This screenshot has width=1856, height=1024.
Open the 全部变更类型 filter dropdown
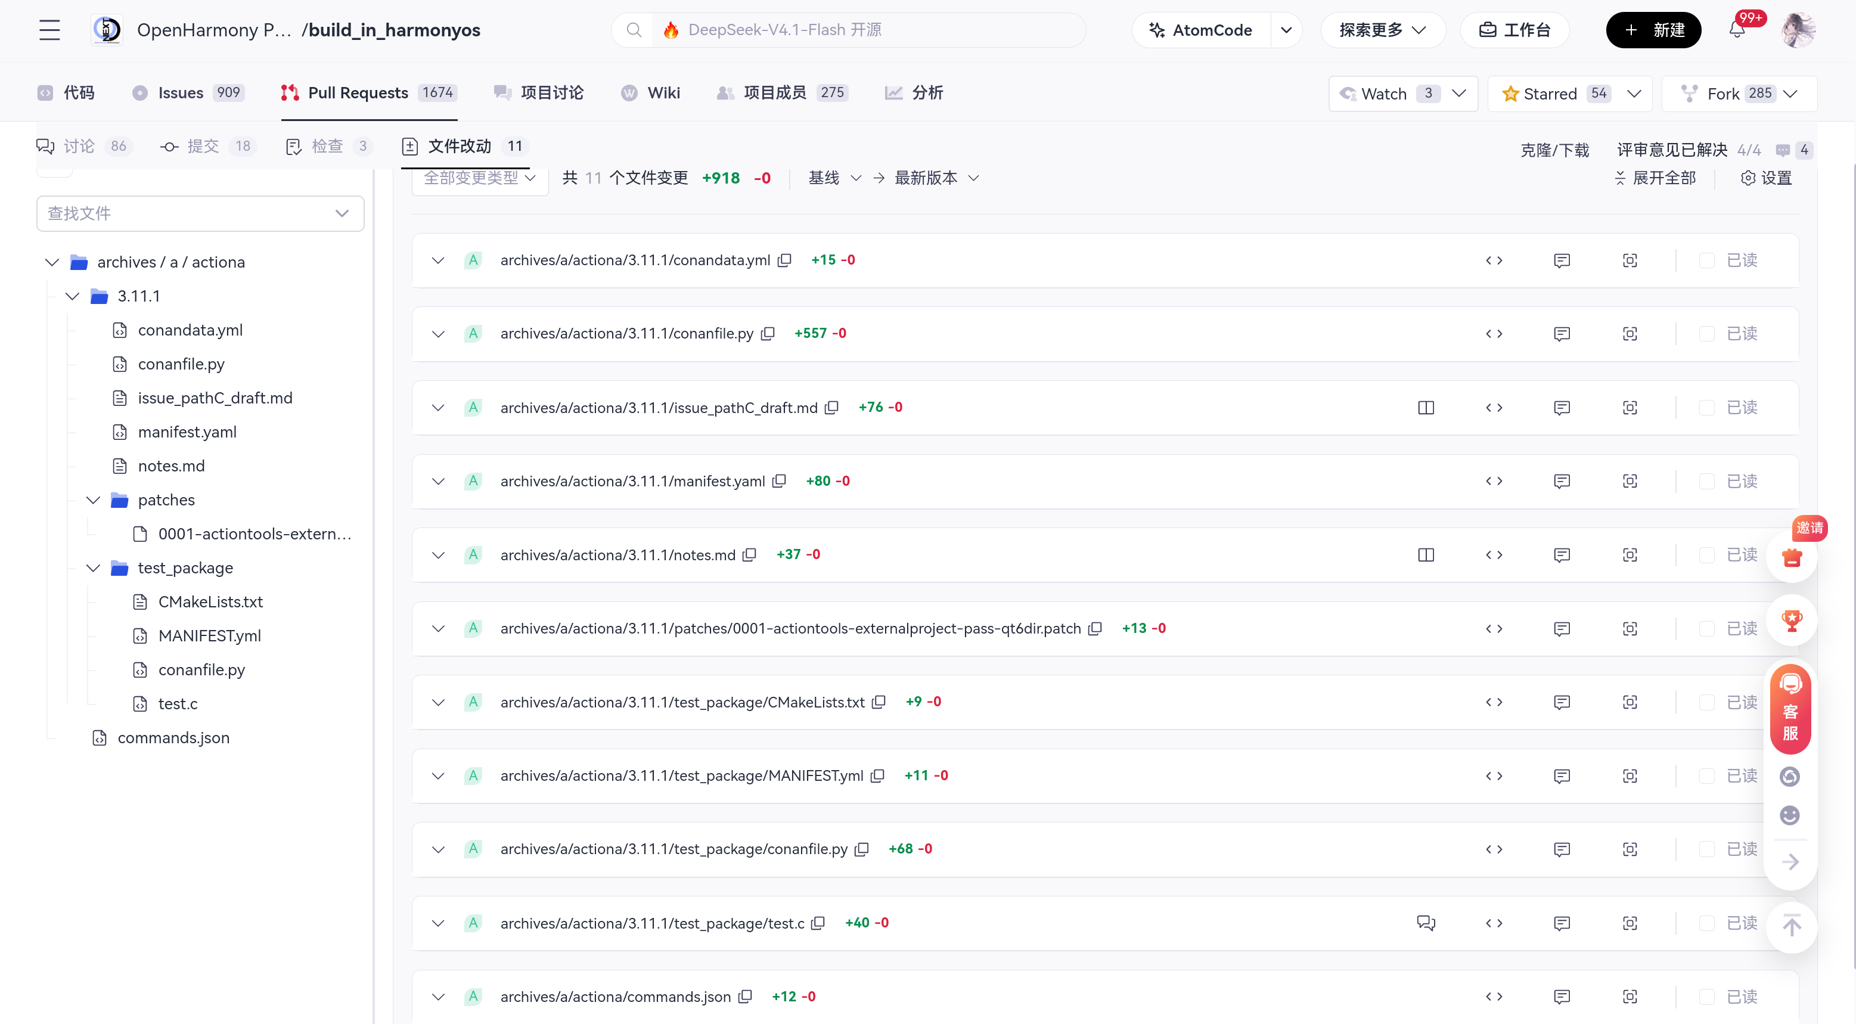(480, 179)
